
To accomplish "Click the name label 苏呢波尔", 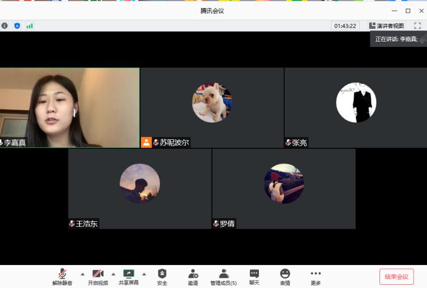I will click(x=175, y=142).
